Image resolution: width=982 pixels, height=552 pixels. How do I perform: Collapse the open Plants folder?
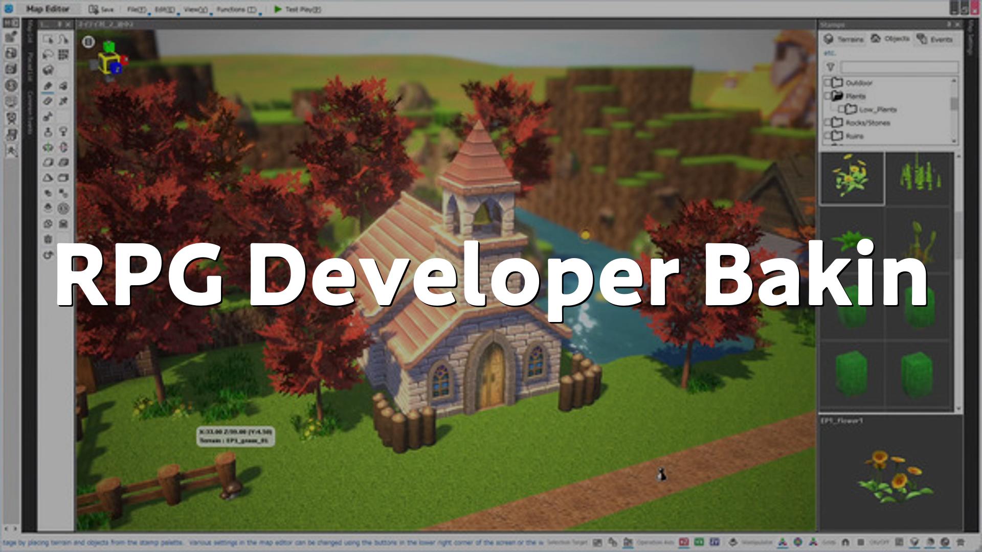837,96
